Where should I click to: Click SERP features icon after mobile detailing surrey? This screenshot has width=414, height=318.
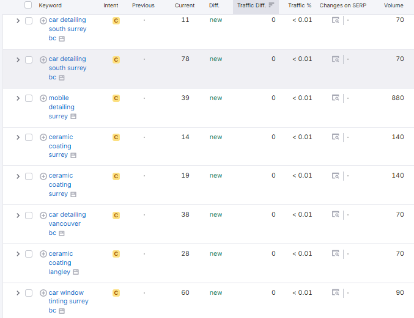(x=73, y=117)
